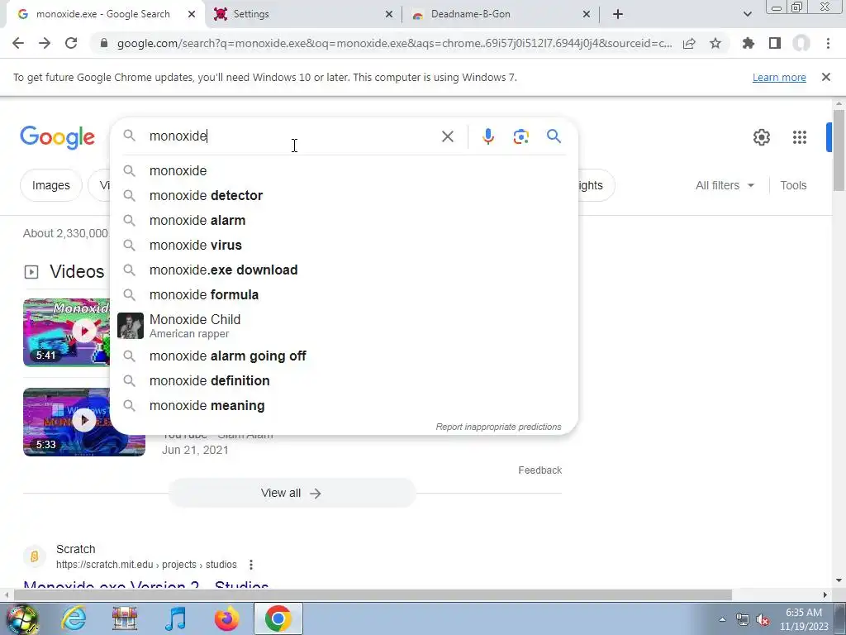Go back with the browser back arrow

(18, 43)
